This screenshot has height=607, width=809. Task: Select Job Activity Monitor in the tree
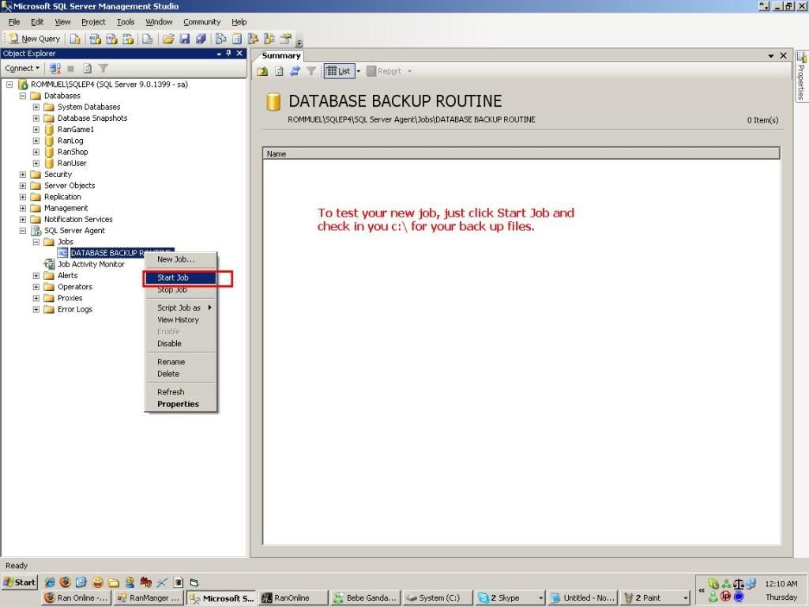point(91,264)
